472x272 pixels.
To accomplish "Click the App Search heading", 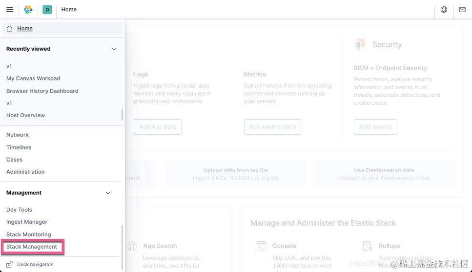I will pyautogui.click(x=160, y=246).
